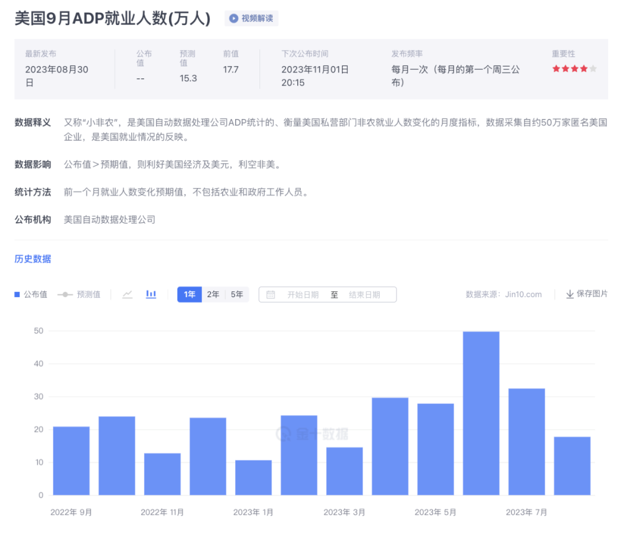Click the 数据影响 description text
The height and width of the screenshot is (539, 627).
pyautogui.click(x=173, y=165)
